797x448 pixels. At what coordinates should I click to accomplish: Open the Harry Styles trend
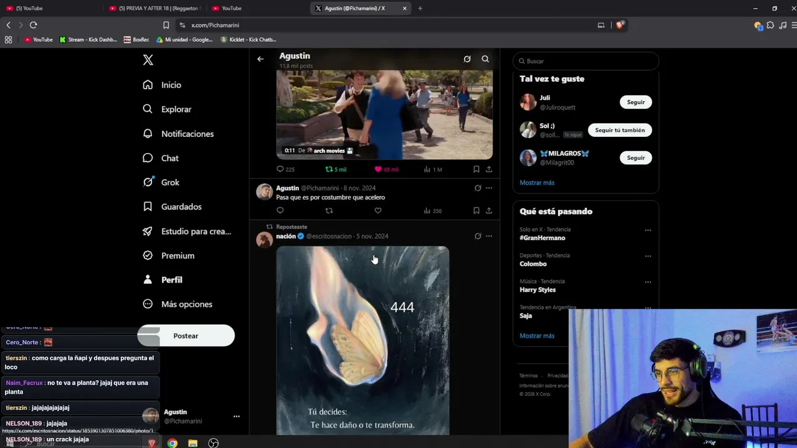(537, 290)
